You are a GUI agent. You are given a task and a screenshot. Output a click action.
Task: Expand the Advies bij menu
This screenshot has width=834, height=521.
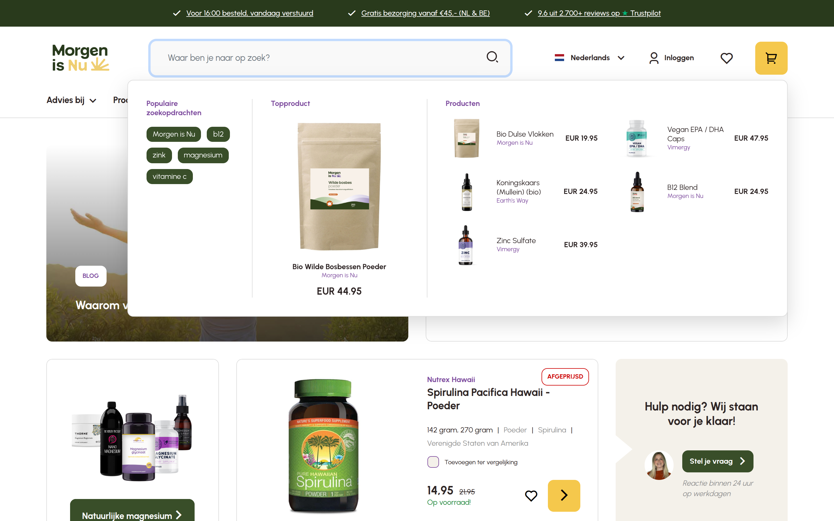(x=71, y=100)
